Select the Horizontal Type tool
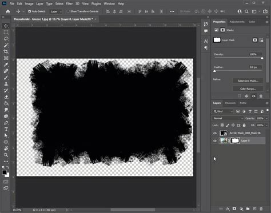 [6, 129]
